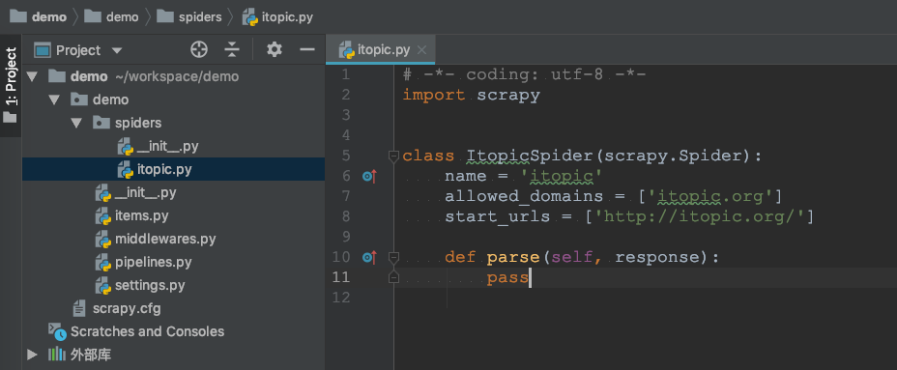Click line number 5 in the gutter
This screenshot has width=897, height=370.
(345, 156)
